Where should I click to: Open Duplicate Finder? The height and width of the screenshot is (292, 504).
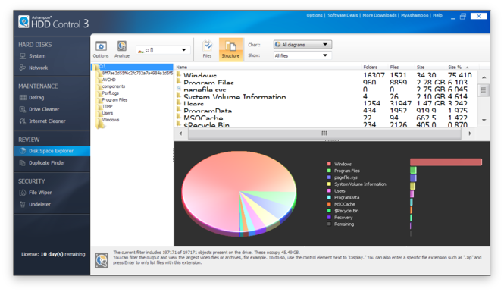(x=47, y=163)
